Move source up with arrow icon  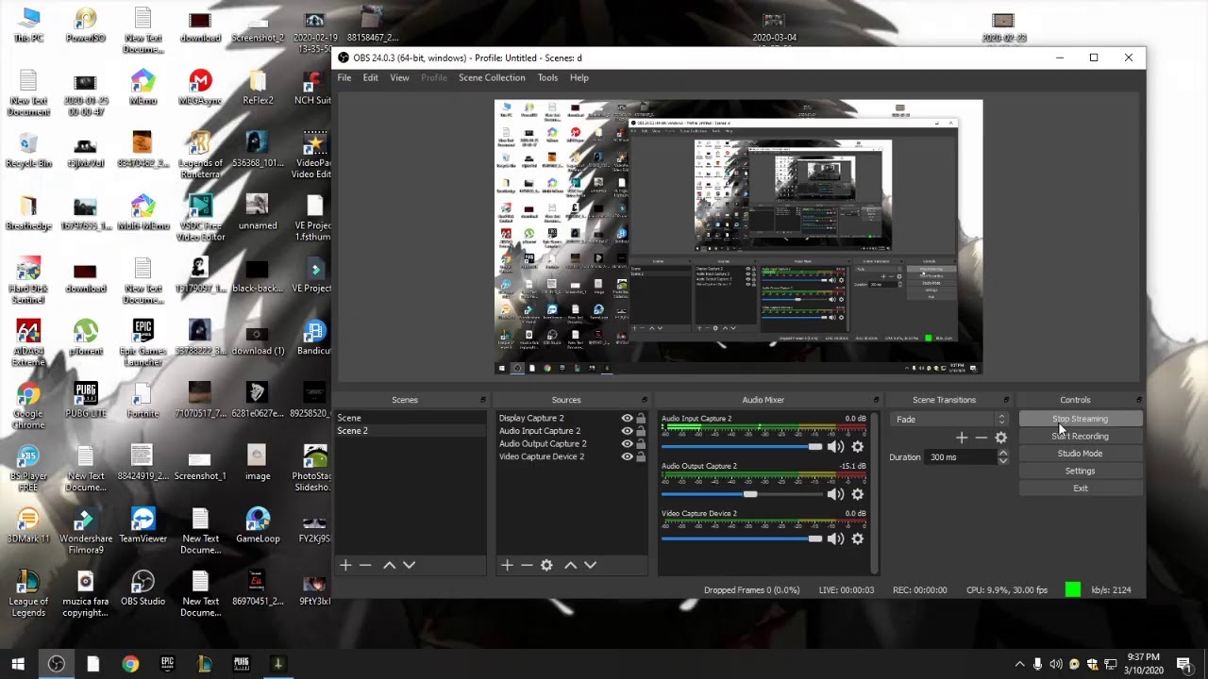coord(570,565)
